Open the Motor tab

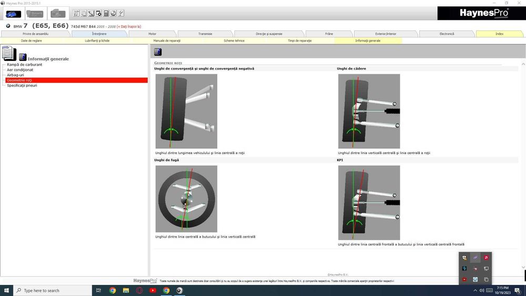(153, 34)
